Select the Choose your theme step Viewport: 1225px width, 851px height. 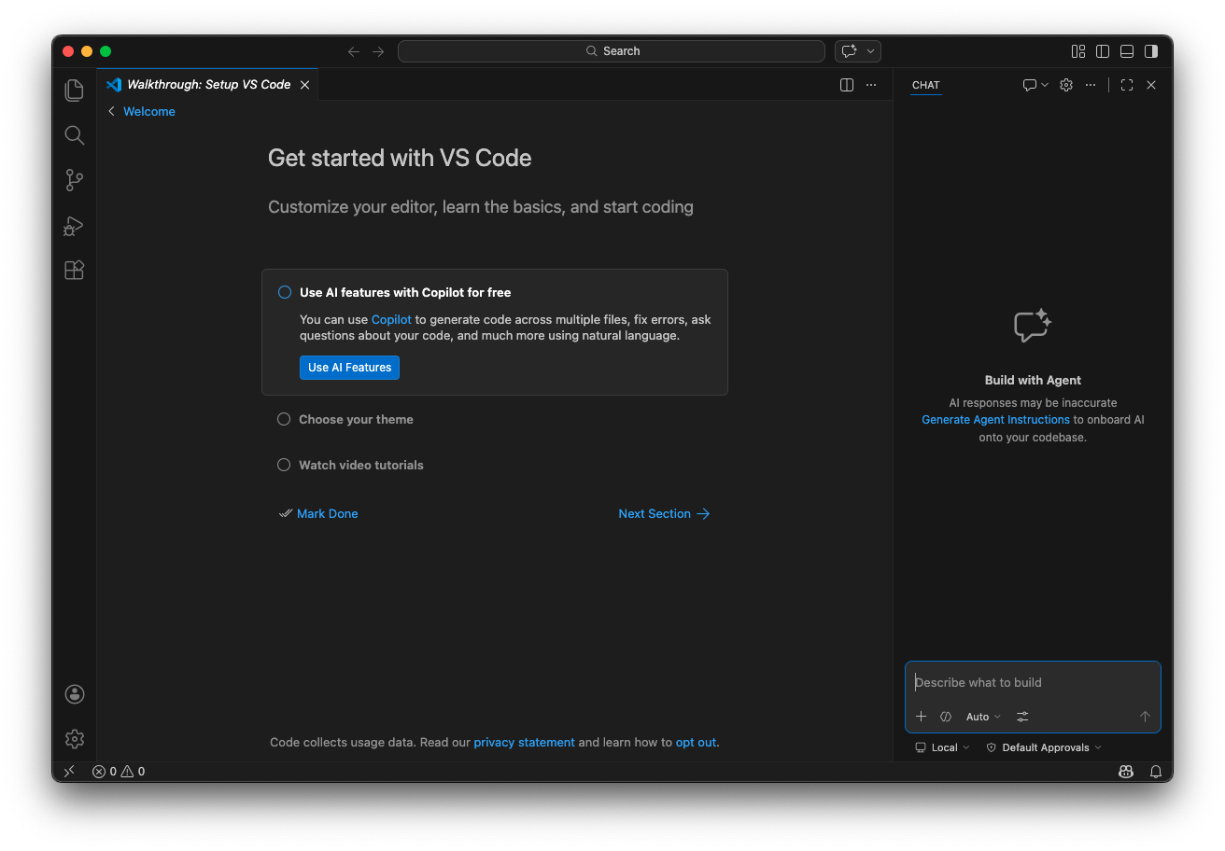pyautogui.click(x=356, y=420)
